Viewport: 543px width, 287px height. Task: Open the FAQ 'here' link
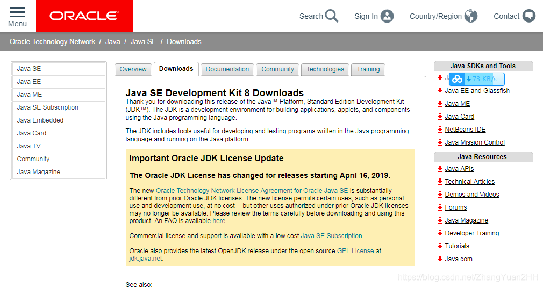tap(219, 221)
